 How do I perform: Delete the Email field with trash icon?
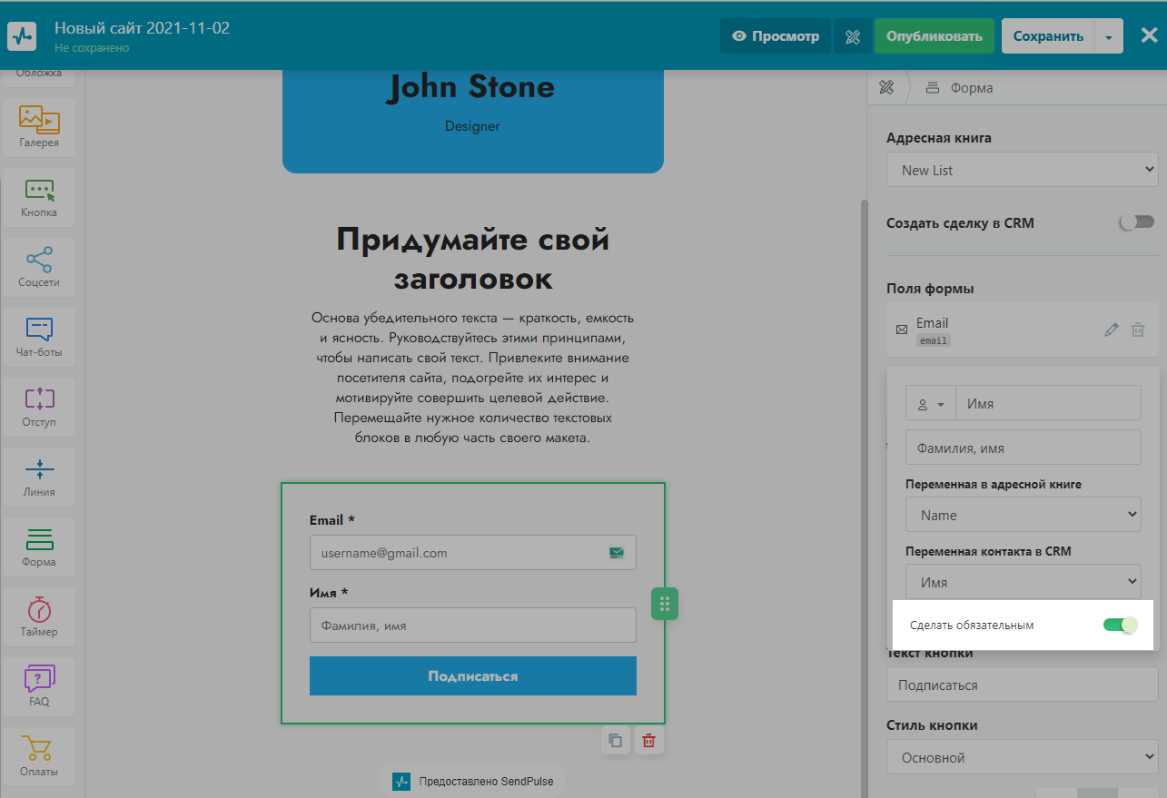pyautogui.click(x=1137, y=330)
